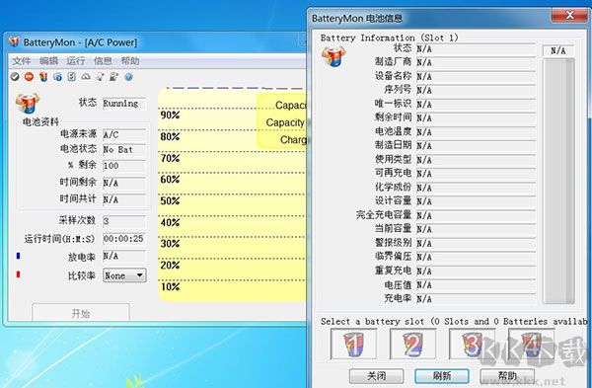
Task: Select battery slot 4 icon
Action: coord(532,344)
